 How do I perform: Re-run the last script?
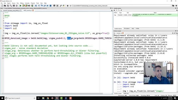(x=32, y=6)
